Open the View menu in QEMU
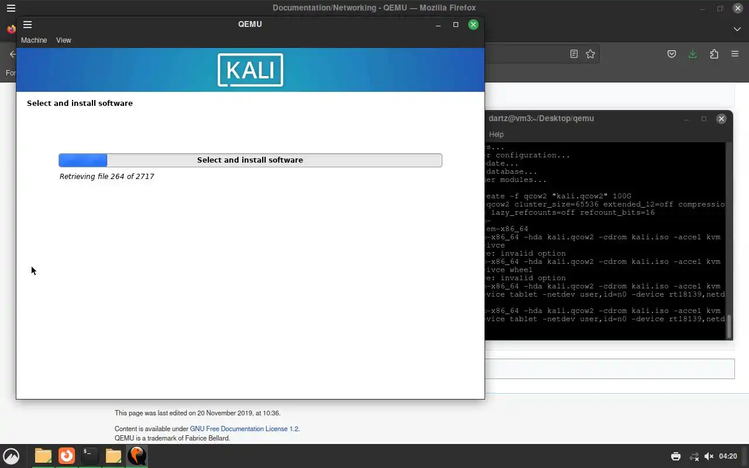Screen dimensions: 749x468 click(64, 40)
